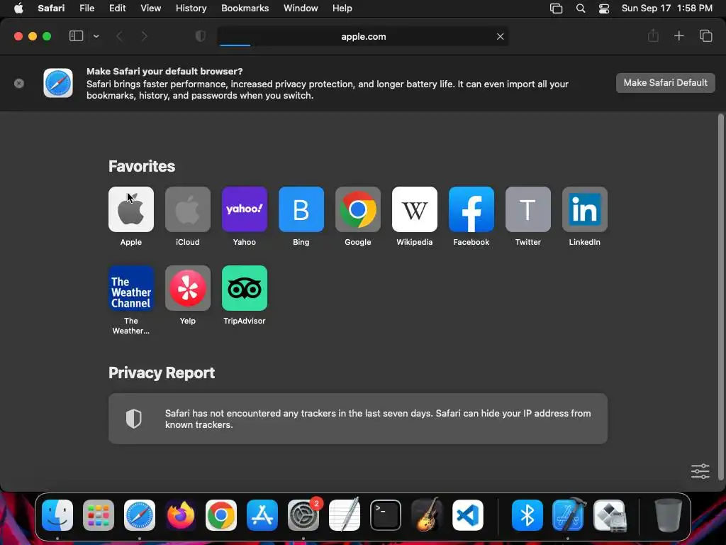This screenshot has width=726, height=545.
Task: Expand the tab group dropdown arrow
Action: click(x=96, y=36)
